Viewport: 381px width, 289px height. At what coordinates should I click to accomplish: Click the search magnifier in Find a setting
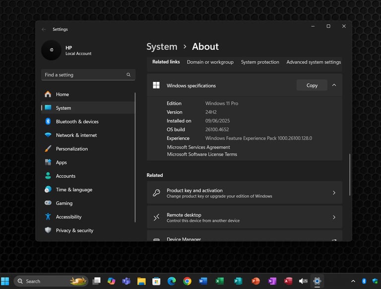(128, 75)
